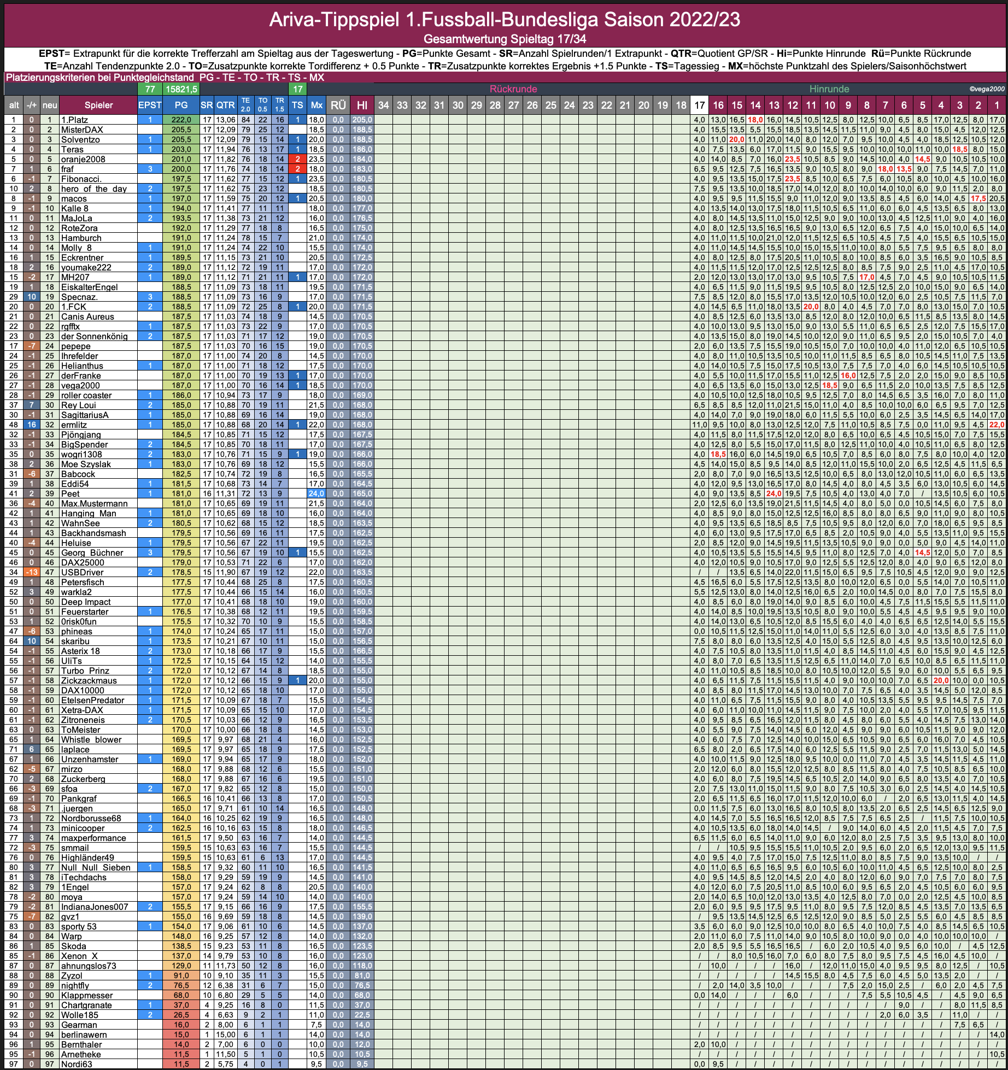Viewport: 1008px width, 1070px height.
Task: Click player name USBDriver
Action: 82,572
